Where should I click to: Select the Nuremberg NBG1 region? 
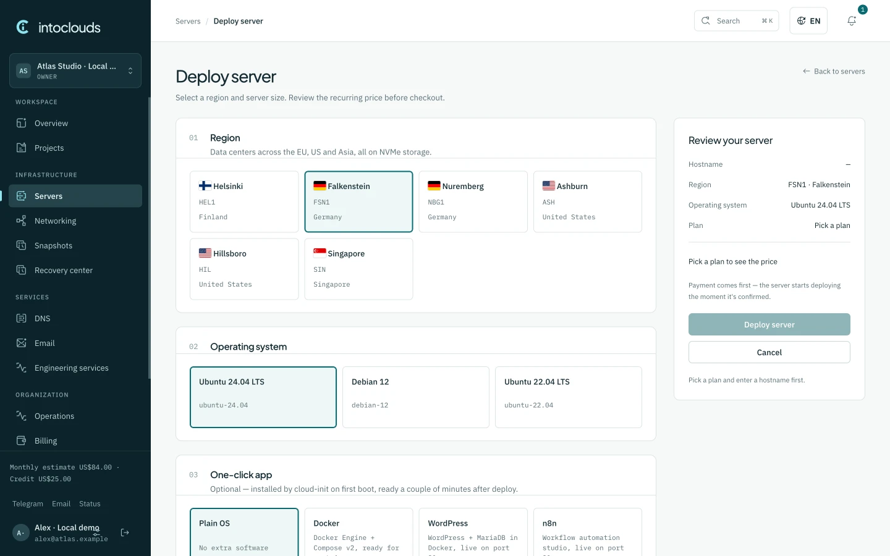tap(473, 201)
